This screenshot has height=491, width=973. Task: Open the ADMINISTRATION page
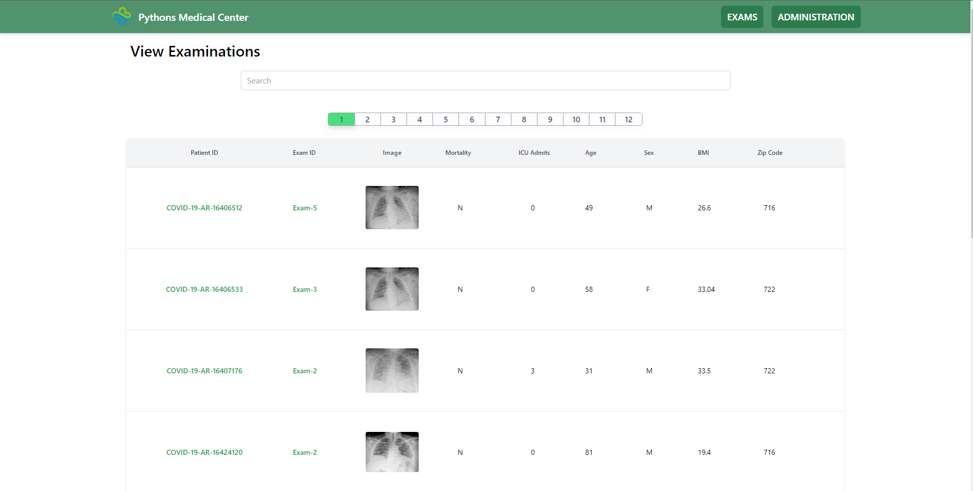(x=815, y=17)
